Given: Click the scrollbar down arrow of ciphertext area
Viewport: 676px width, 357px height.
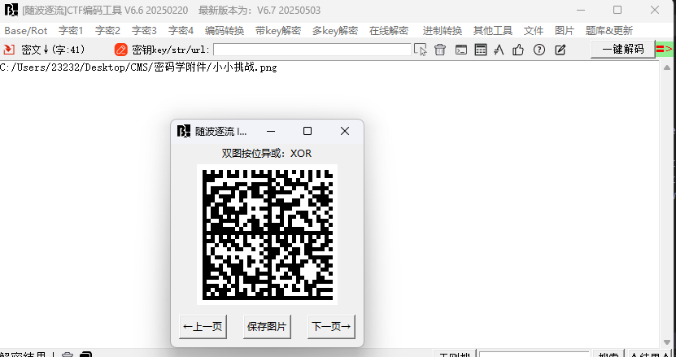Looking at the screenshot, I should click(x=666, y=342).
